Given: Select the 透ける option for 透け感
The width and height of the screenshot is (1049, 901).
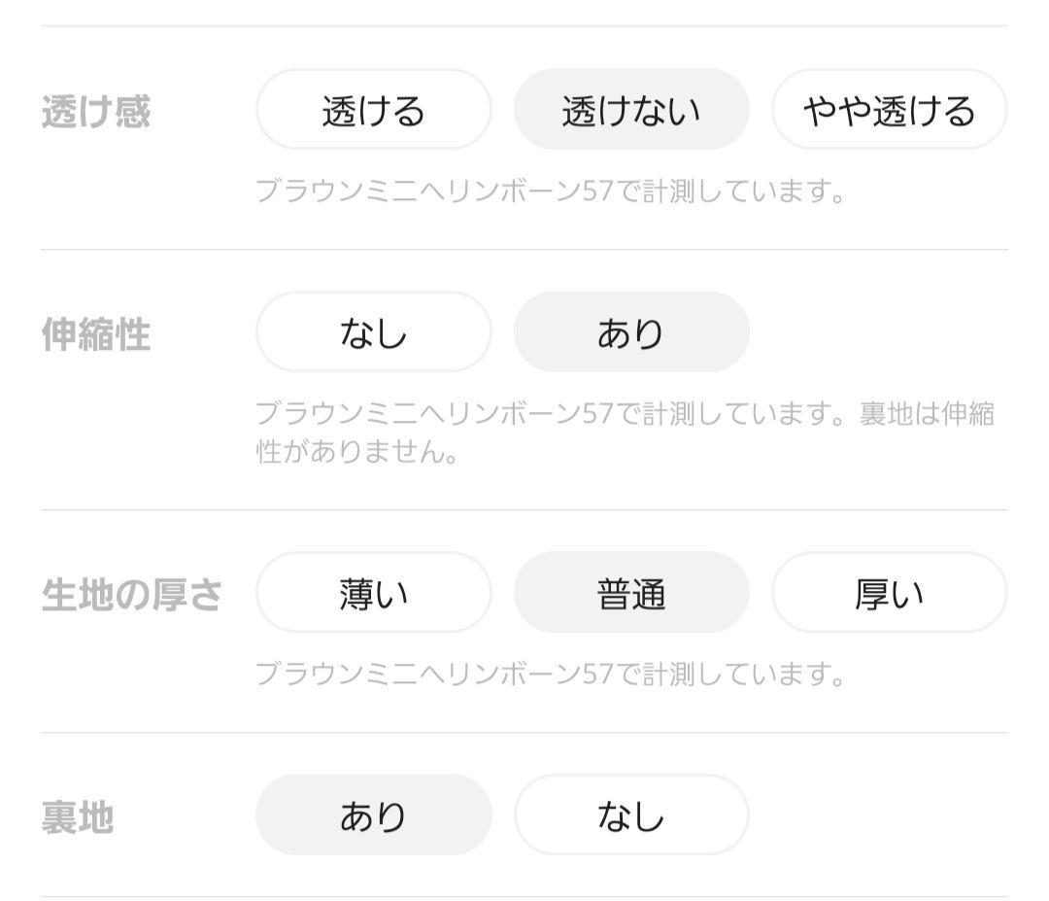Looking at the screenshot, I should point(373,110).
